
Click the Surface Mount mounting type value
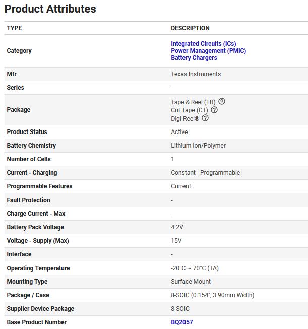coord(191,282)
